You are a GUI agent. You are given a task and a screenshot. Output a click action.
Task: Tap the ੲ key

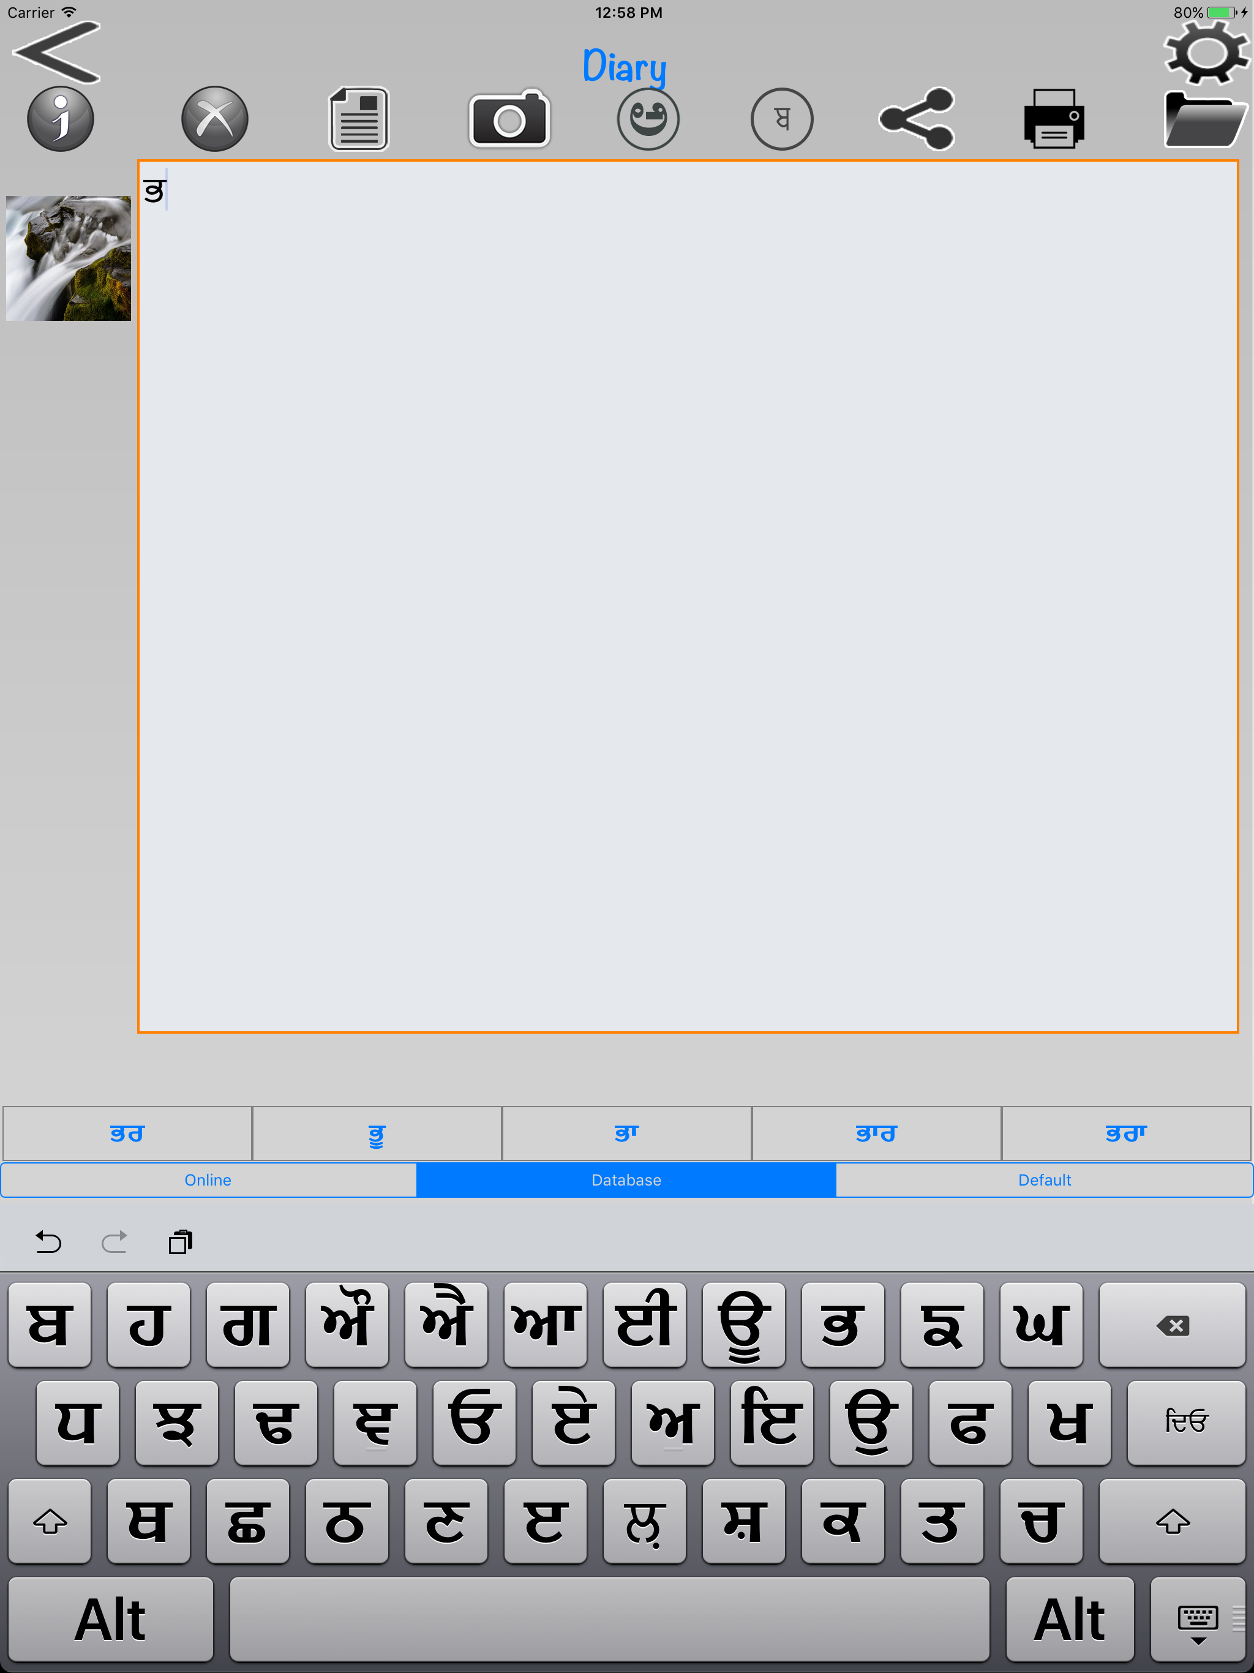375,1423
